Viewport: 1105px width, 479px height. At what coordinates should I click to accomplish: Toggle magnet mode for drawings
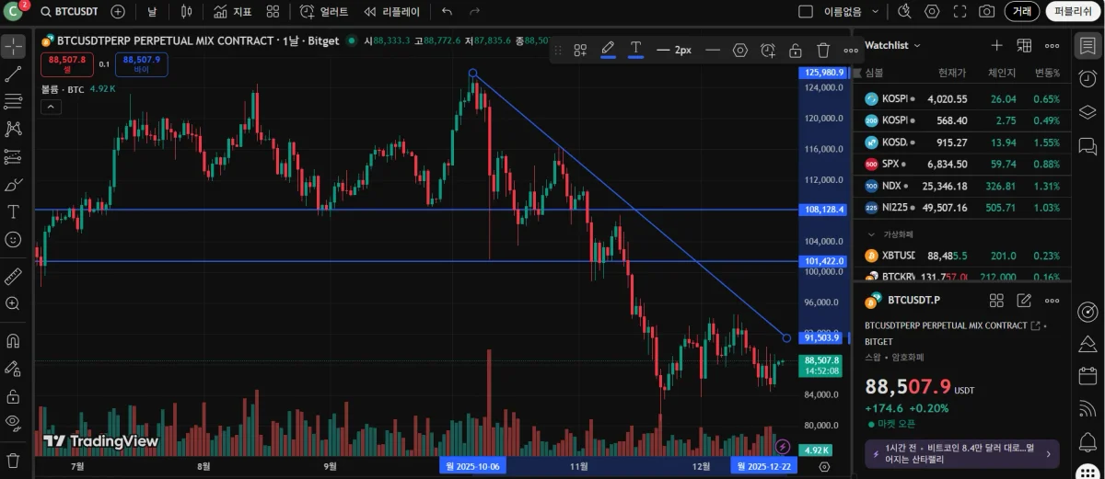click(13, 341)
